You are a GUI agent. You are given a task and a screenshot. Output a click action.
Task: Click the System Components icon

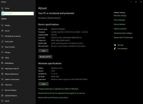[x=2, y=79]
